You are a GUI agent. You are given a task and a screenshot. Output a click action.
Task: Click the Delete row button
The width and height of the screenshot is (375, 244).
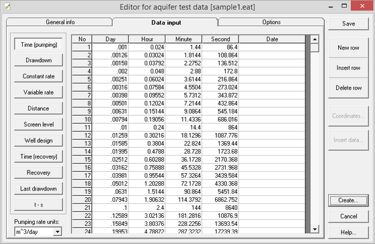(x=348, y=88)
